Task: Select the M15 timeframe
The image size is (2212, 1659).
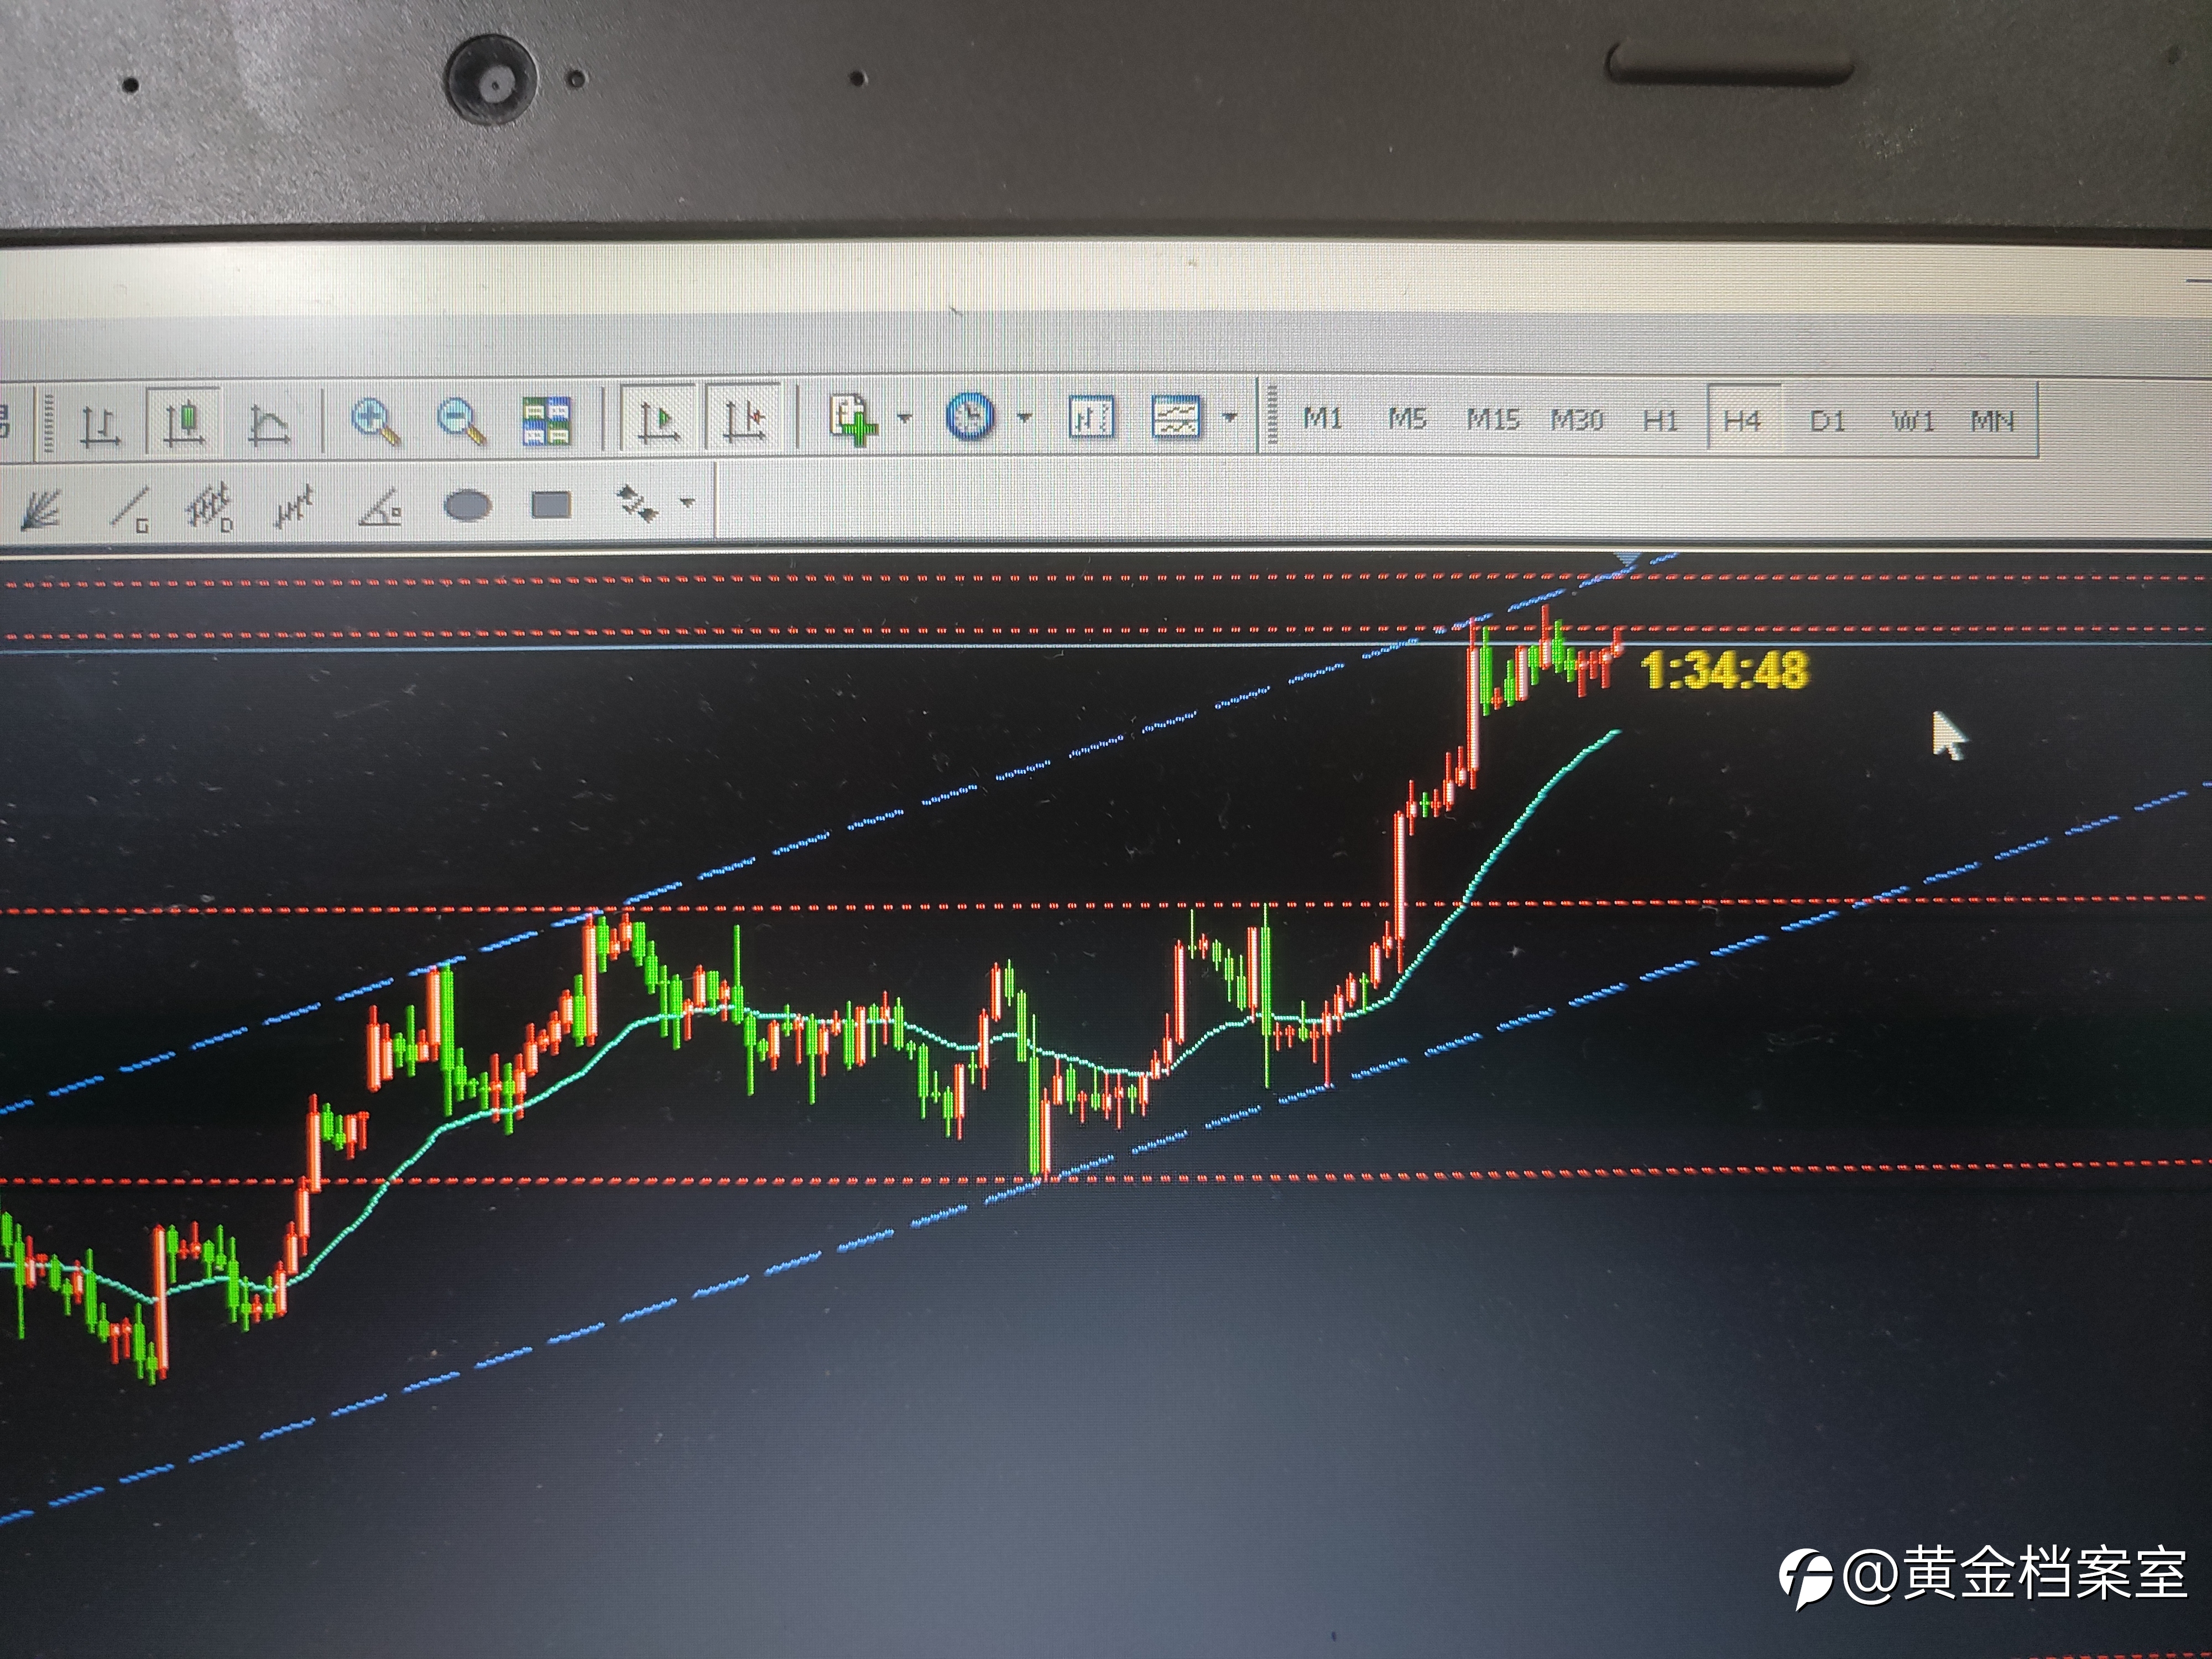Action: click(x=1493, y=420)
